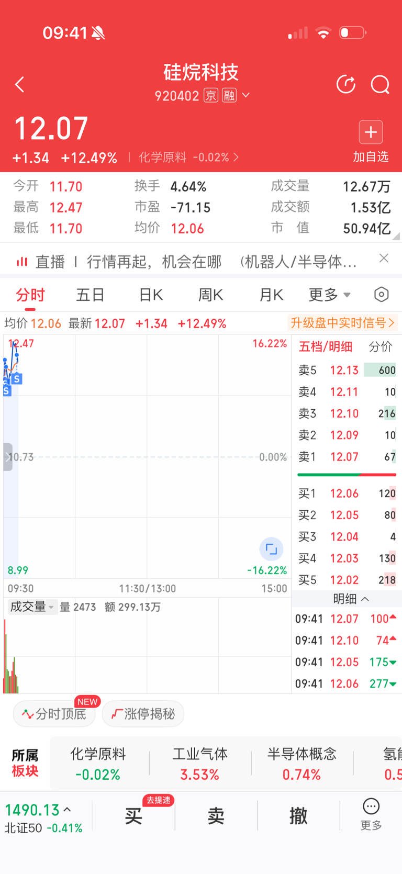Screen dimensions: 402x874
Task: Tap 市值 value 50.94亿
Action: point(366,228)
